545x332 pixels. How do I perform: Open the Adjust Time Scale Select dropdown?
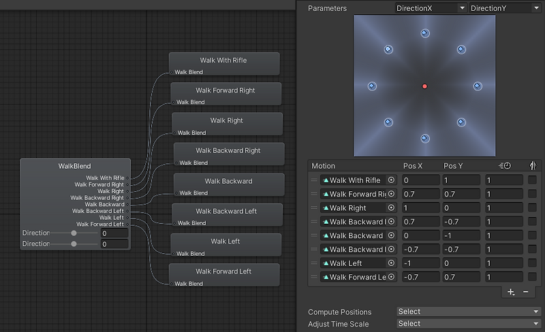tap(469, 323)
